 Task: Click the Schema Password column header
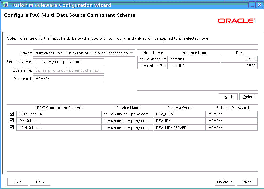click(x=233, y=108)
